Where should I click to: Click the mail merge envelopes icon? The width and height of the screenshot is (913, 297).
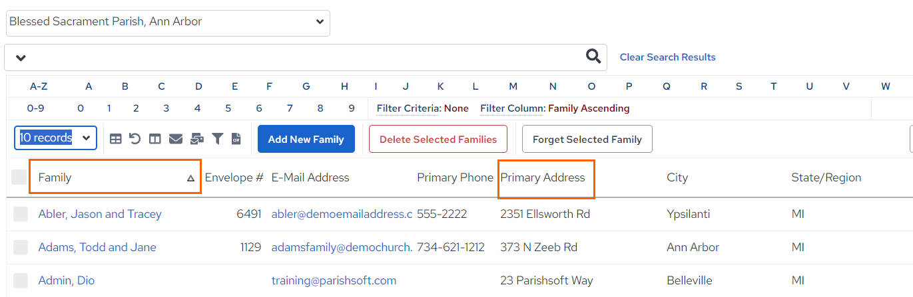pyautogui.click(x=197, y=139)
